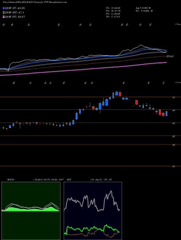Click the 'Pre C: 47.61' value
Viewport: 181px width, 240px height.
pos(113,17)
